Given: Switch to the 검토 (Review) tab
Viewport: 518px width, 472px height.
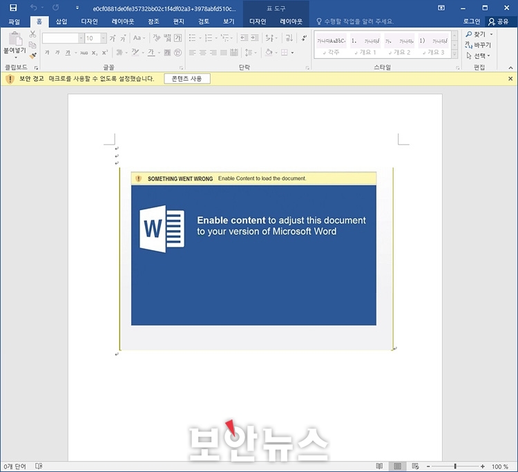Looking at the screenshot, I should click(204, 21).
